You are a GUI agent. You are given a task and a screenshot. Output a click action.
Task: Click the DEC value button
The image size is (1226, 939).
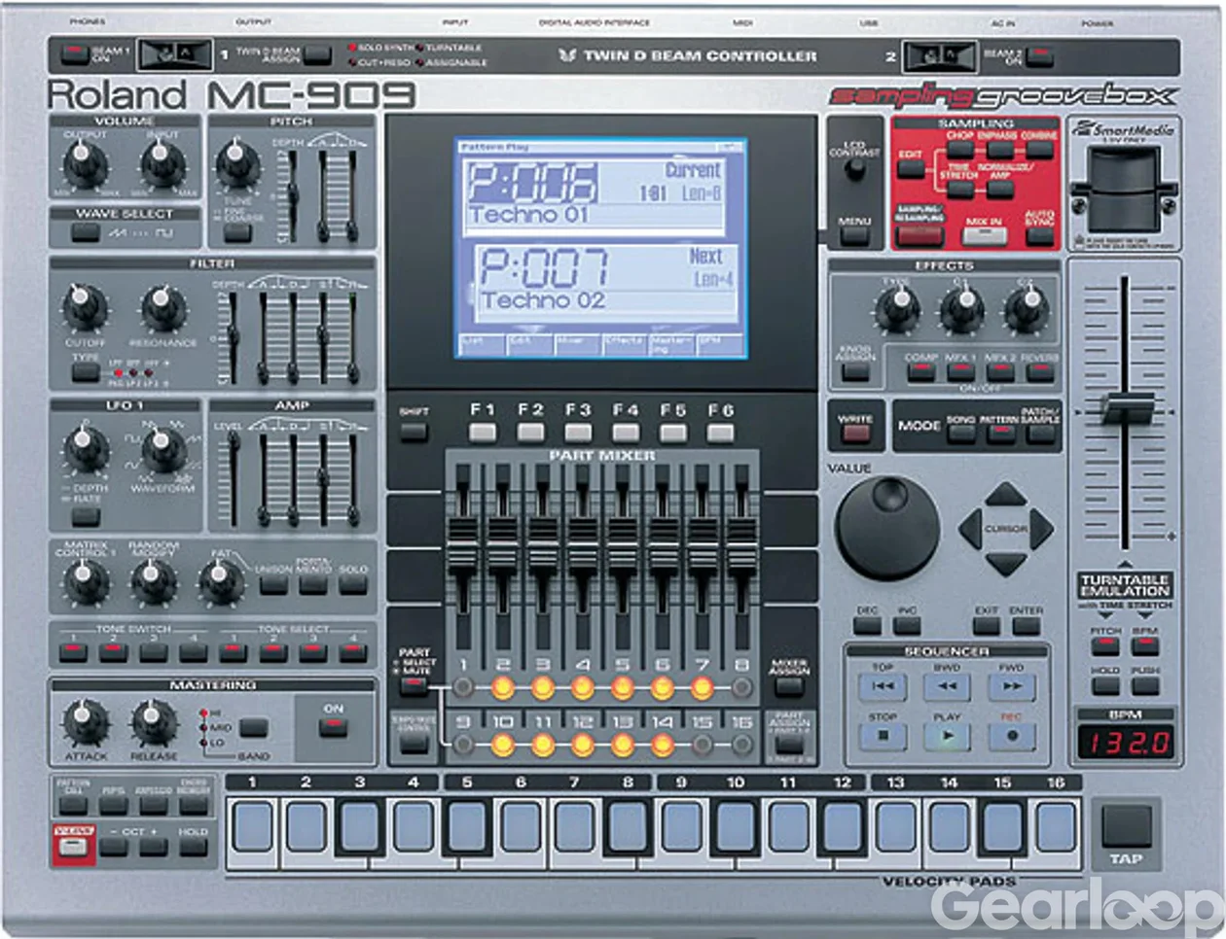(867, 626)
